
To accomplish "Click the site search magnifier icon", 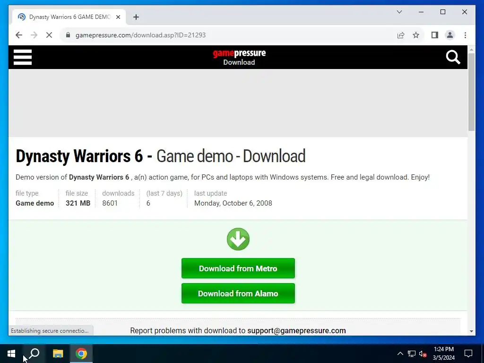I will pyautogui.click(x=453, y=57).
